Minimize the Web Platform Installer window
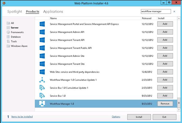 coord(163,3)
